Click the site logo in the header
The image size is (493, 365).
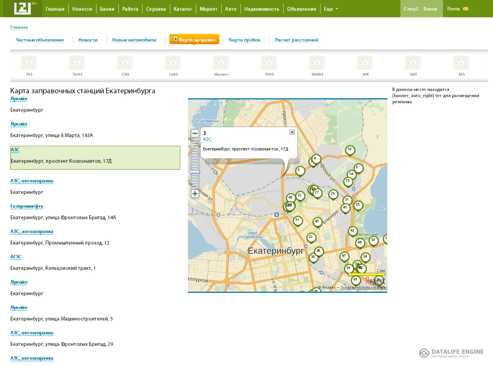(22, 8)
